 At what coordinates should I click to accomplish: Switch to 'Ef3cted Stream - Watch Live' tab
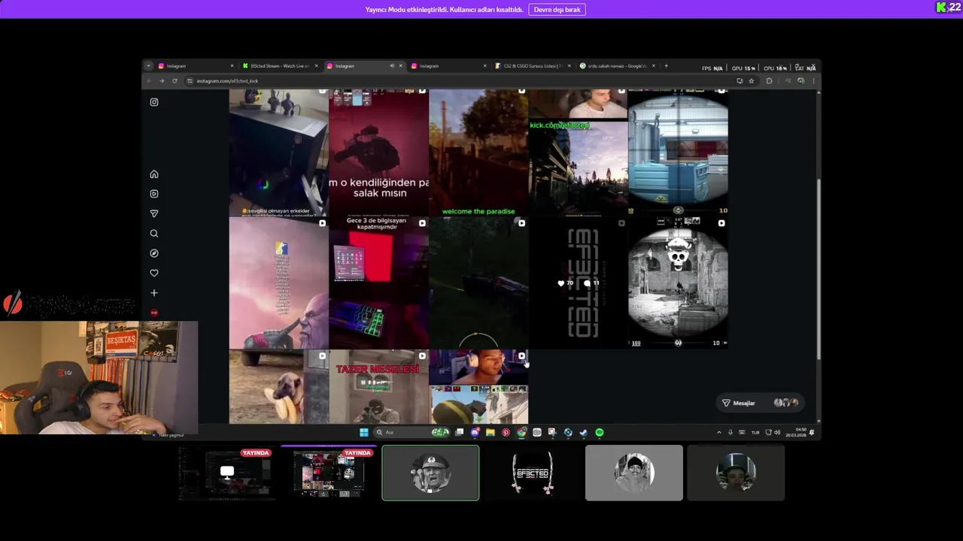click(280, 66)
